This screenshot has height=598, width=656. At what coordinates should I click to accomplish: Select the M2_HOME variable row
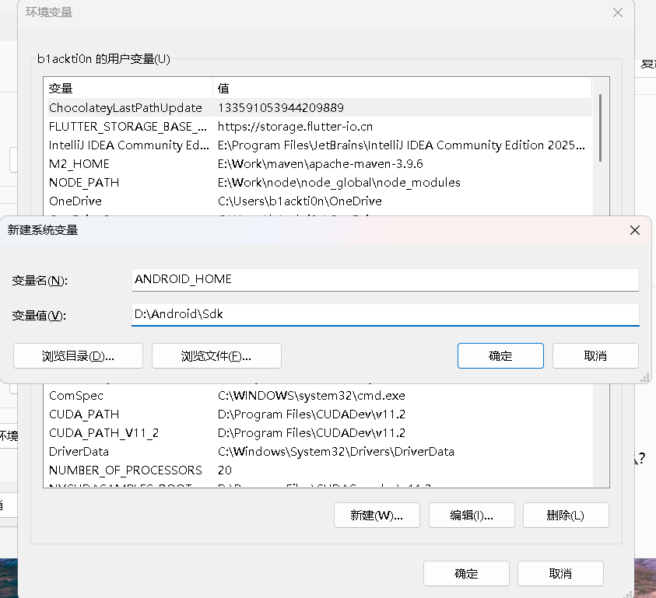tap(320, 164)
